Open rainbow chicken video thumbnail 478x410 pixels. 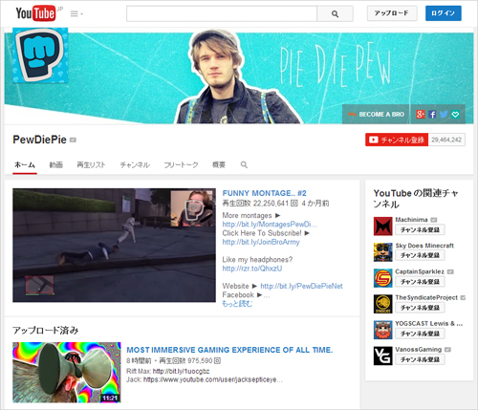[67, 373]
